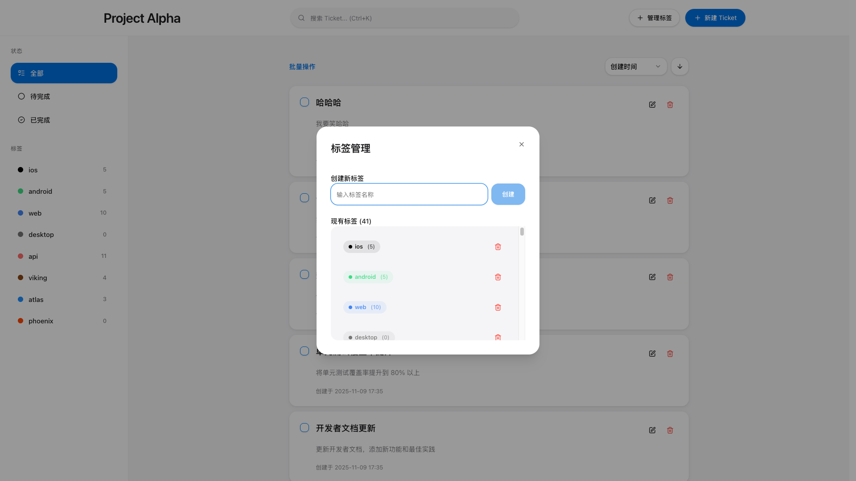Delete the ios tag in the dialog

click(x=498, y=247)
